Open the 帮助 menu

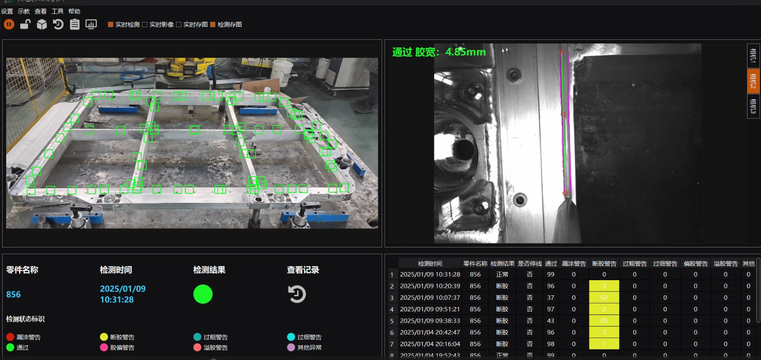[74, 11]
